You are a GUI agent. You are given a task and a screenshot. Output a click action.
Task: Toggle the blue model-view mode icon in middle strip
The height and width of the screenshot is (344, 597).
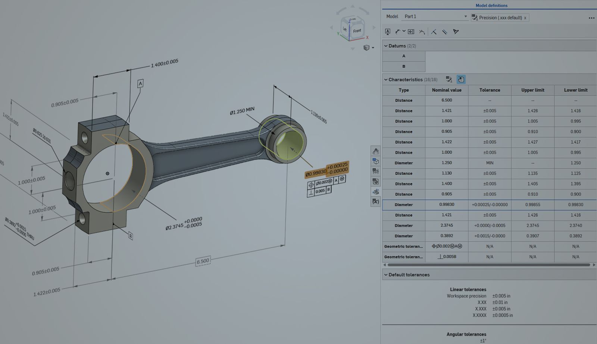click(x=376, y=162)
